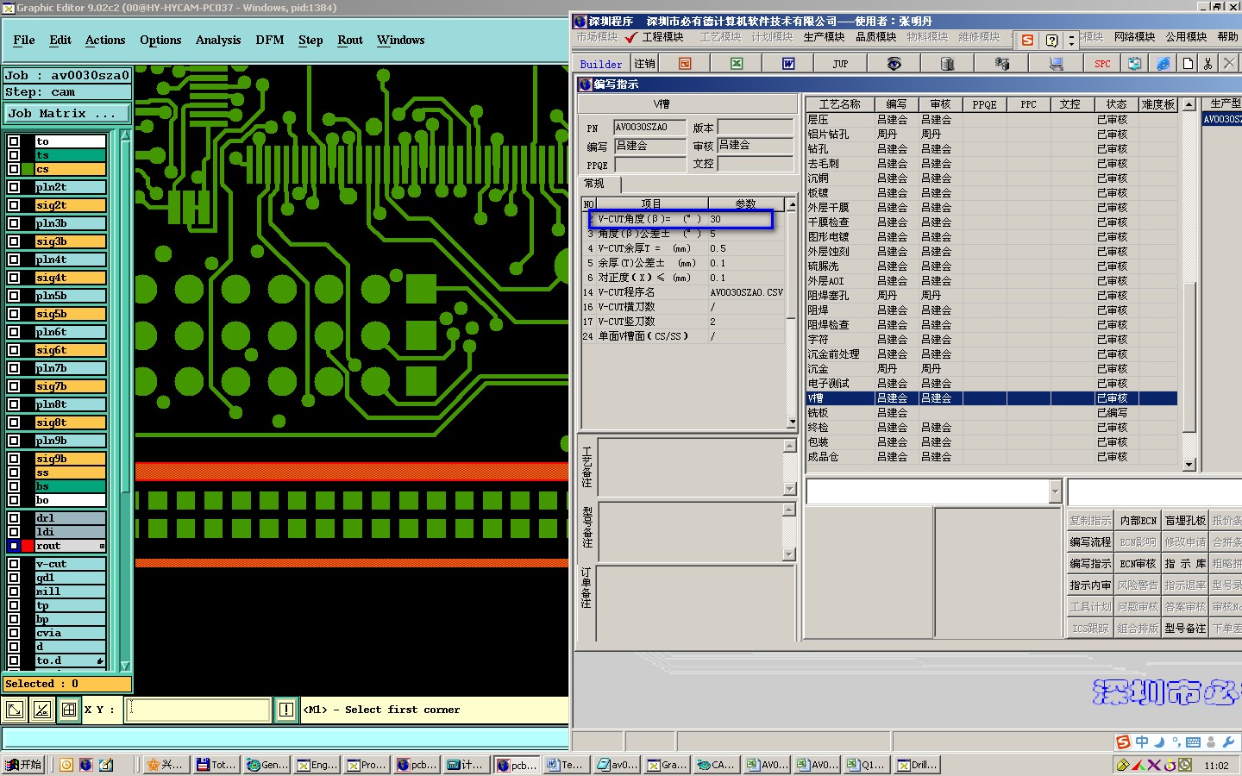Select the V槽 row in process table
Image resolution: width=1242 pixels, height=776 pixels.
click(991, 398)
